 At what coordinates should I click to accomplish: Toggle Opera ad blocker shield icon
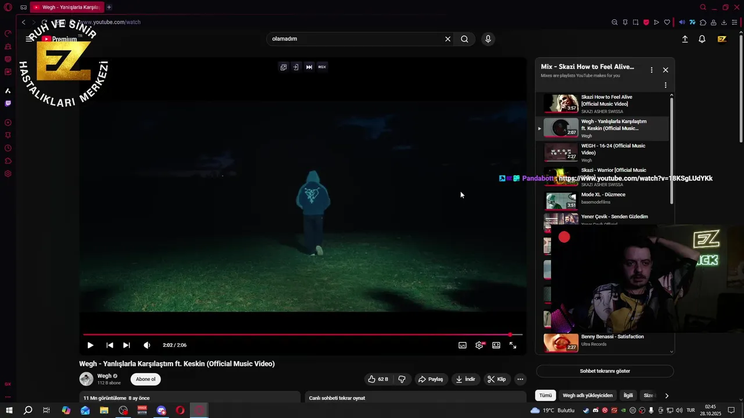[646, 22]
